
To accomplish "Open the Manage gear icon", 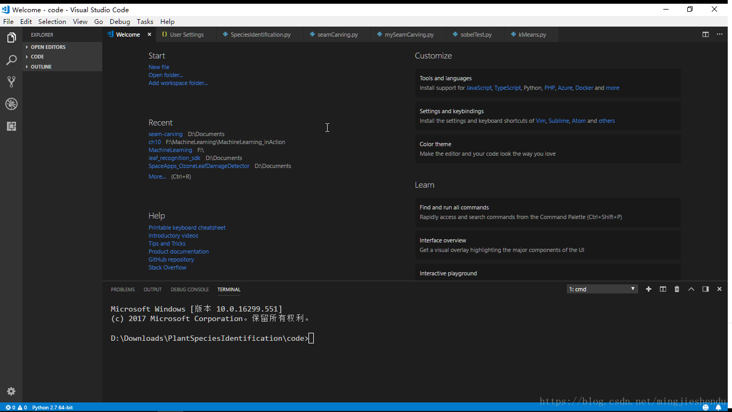I will tap(11, 391).
